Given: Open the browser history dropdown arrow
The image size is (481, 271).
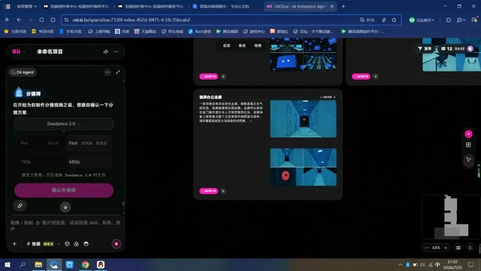Looking at the screenshot, I should point(464,20).
